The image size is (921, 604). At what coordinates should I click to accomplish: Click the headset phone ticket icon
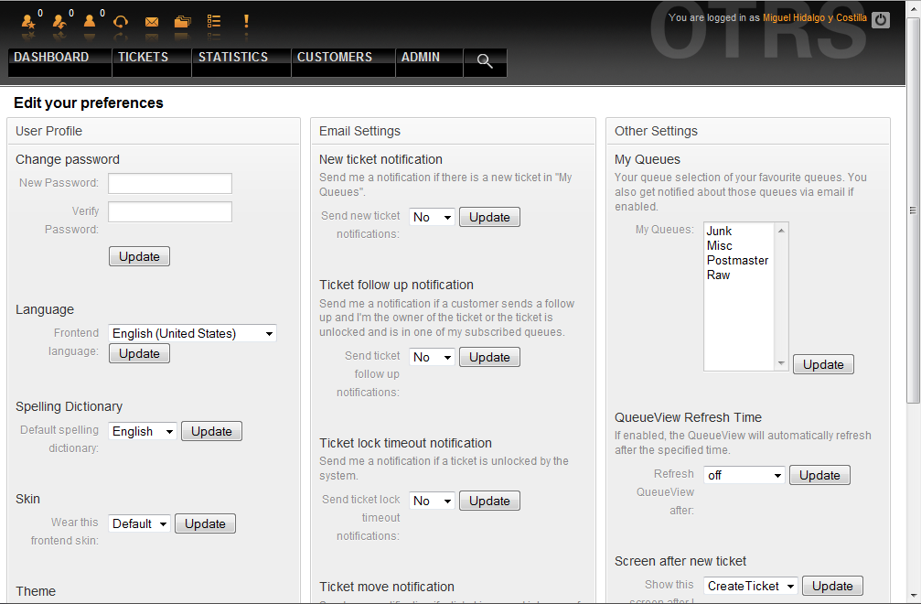pos(121,21)
